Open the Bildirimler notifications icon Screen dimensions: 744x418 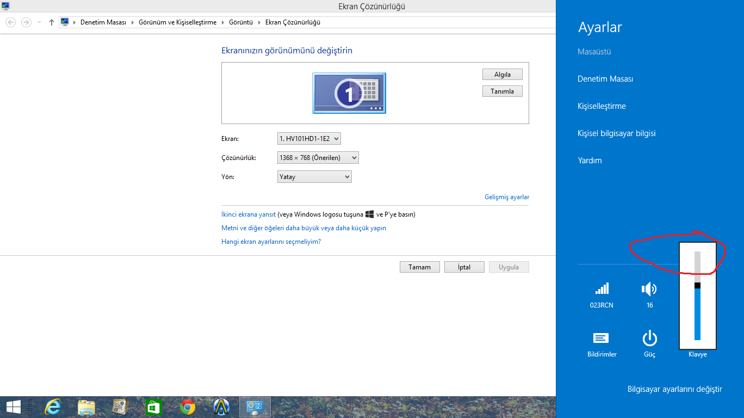tap(602, 338)
